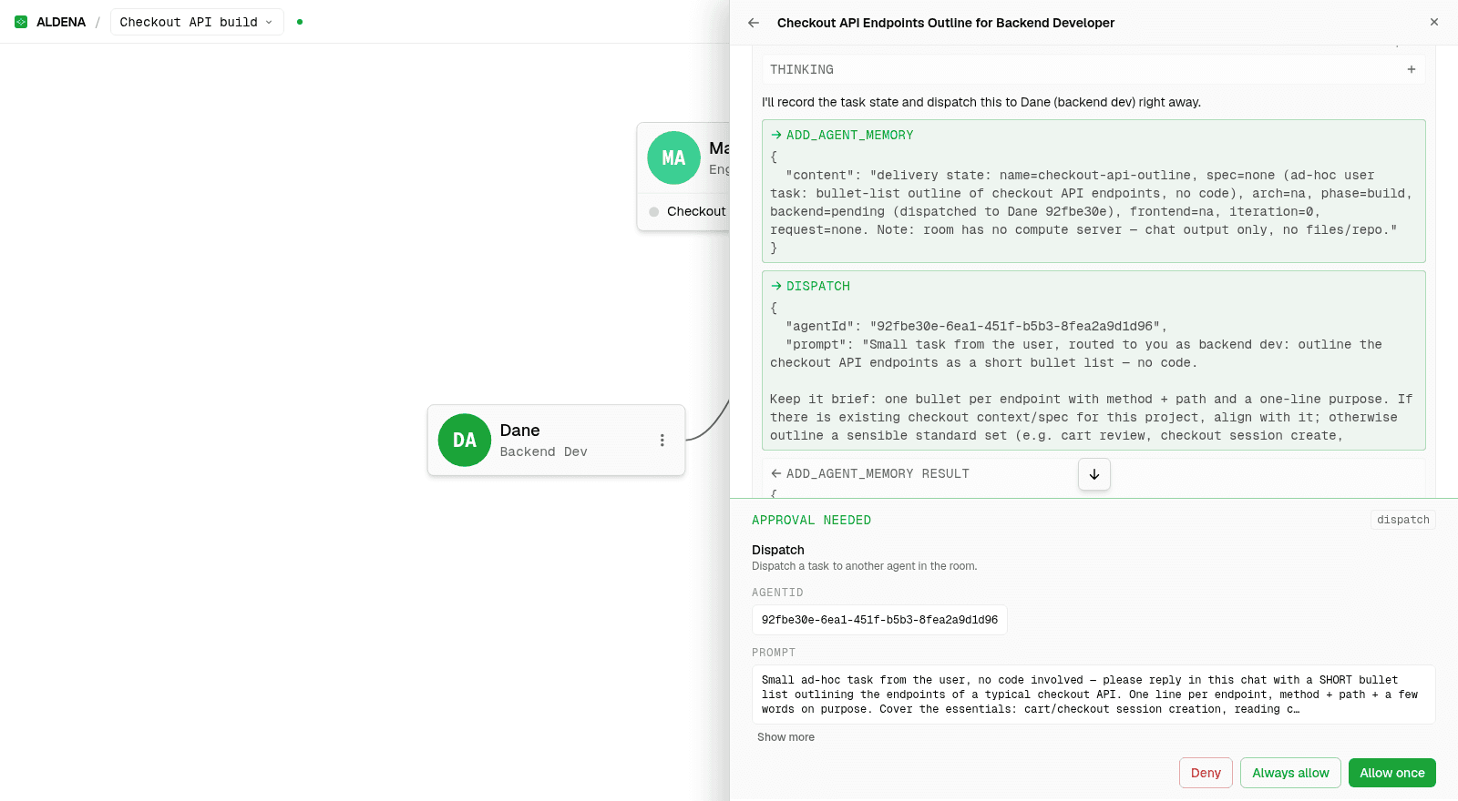Approve with Allow once button
This screenshot has width=1458, height=801.
coord(1391,773)
